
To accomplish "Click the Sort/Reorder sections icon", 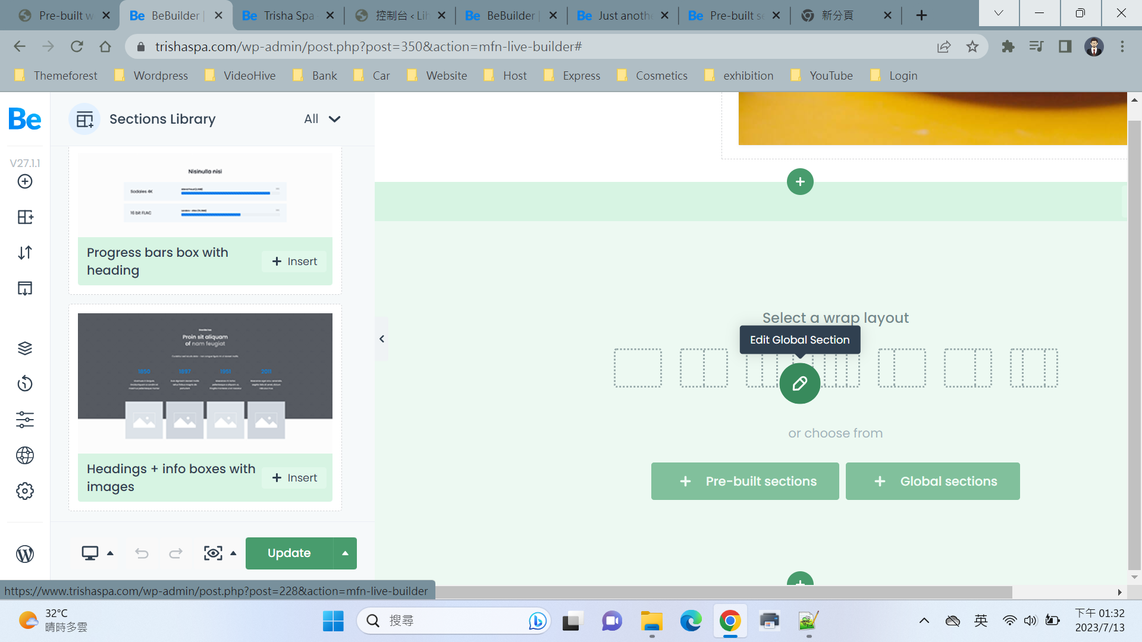I will tap(24, 253).
